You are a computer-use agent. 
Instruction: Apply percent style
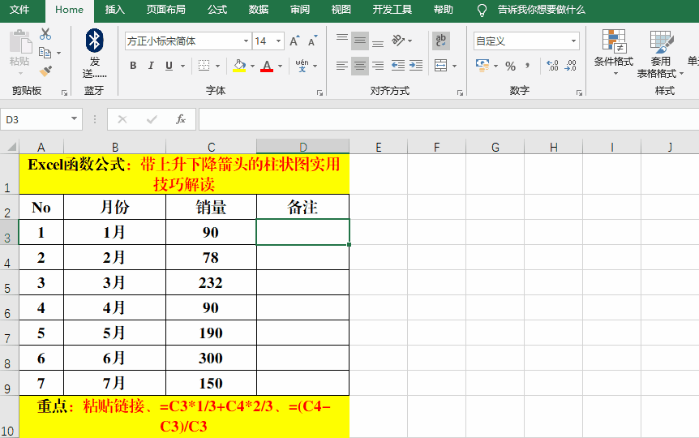coord(510,67)
